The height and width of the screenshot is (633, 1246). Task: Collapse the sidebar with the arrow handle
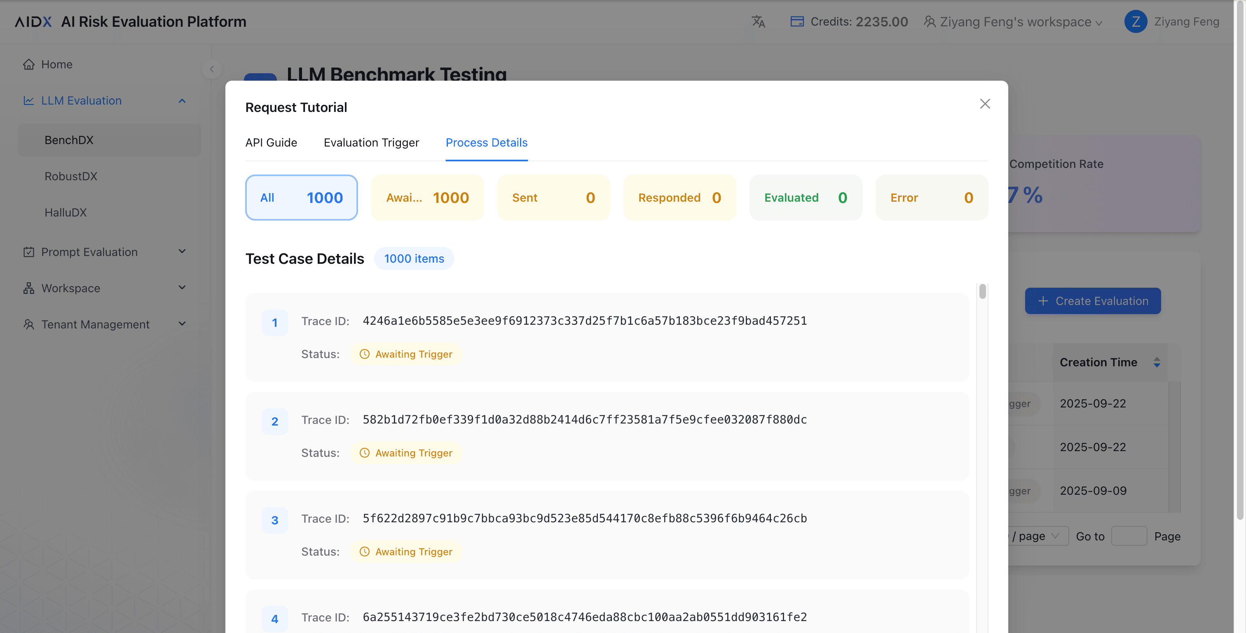(x=211, y=69)
